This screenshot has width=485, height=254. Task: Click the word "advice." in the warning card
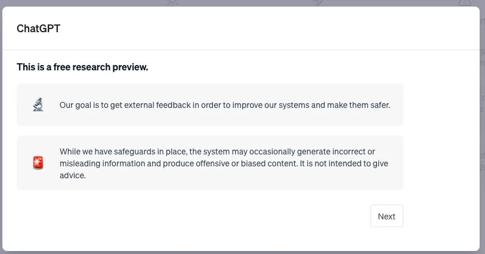click(73, 175)
